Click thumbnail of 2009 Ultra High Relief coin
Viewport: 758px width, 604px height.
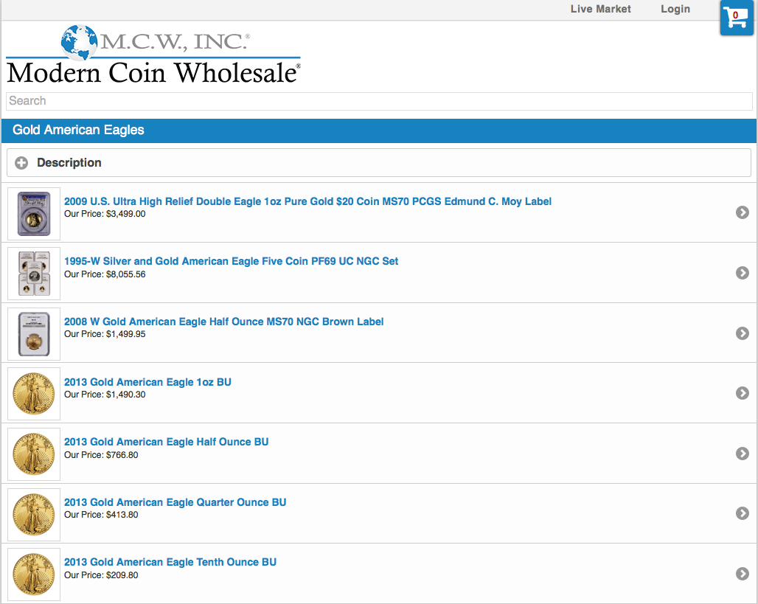34,214
